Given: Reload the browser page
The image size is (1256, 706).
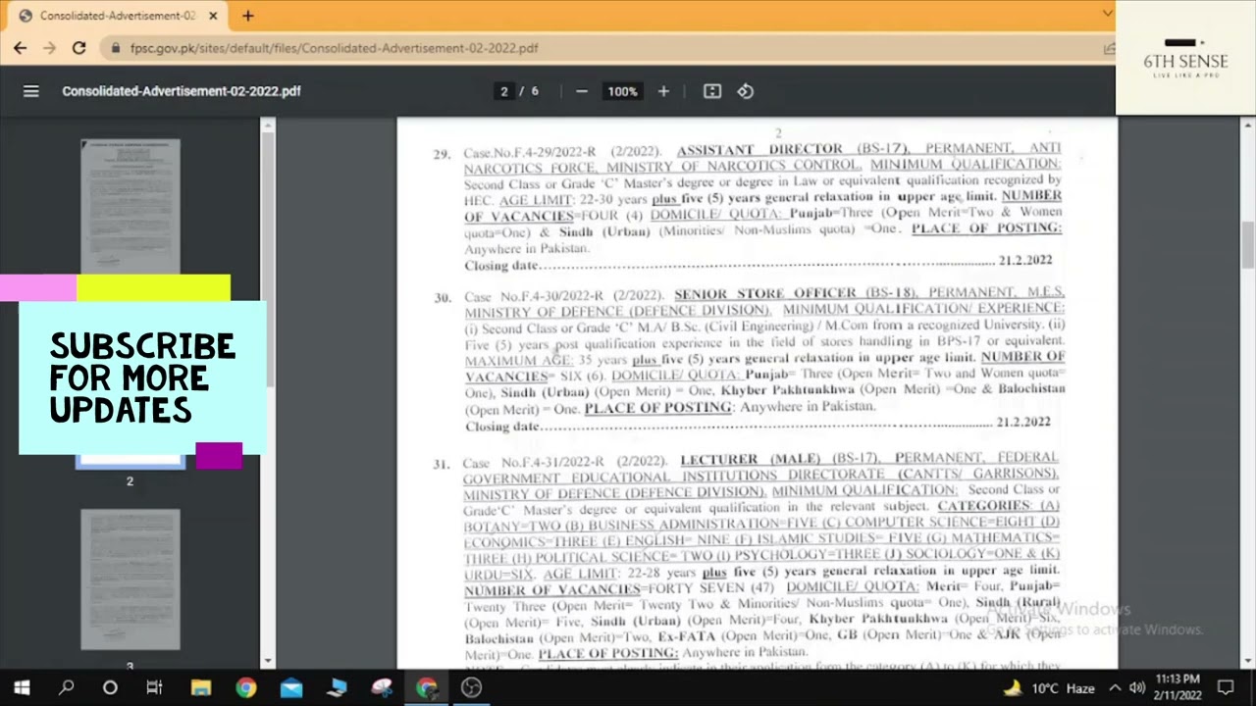Looking at the screenshot, I should click(x=78, y=47).
